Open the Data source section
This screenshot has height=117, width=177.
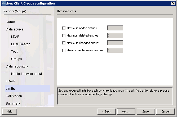point(15,29)
